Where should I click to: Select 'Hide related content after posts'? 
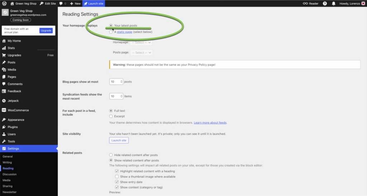[x=111, y=155]
